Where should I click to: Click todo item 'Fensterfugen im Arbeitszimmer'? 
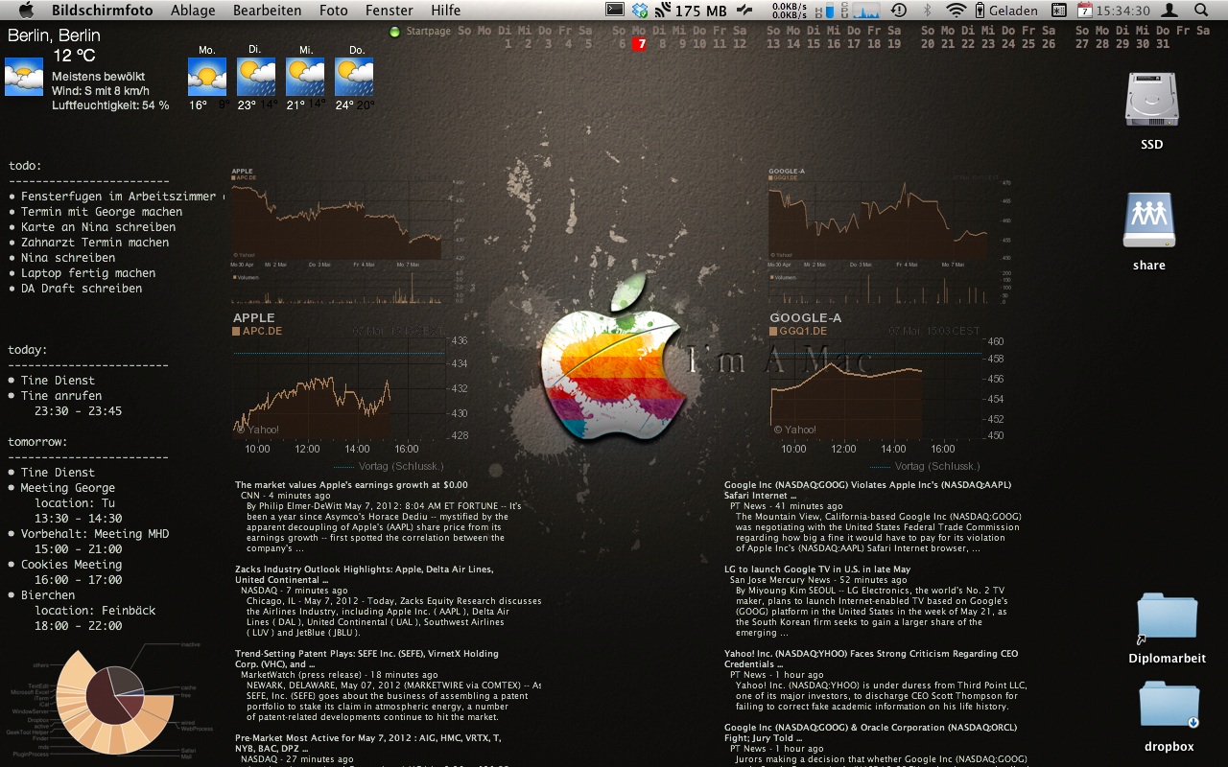[x=118, y=197]
